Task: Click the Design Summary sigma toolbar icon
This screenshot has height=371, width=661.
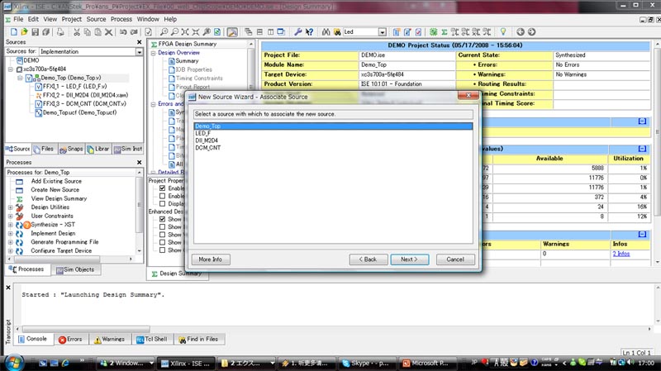Action: coord(444,32)
